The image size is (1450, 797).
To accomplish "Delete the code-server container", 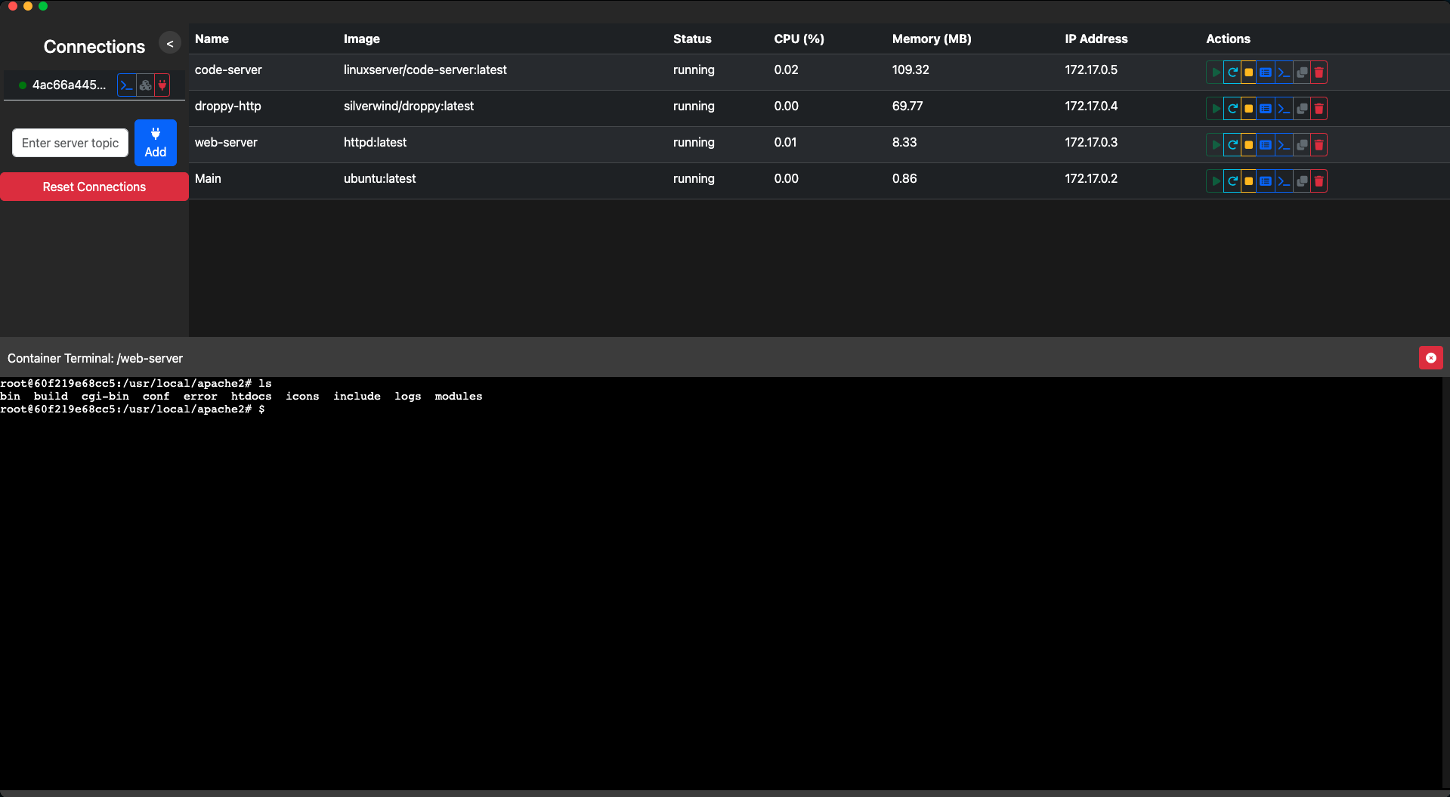I will (1319, 73).
